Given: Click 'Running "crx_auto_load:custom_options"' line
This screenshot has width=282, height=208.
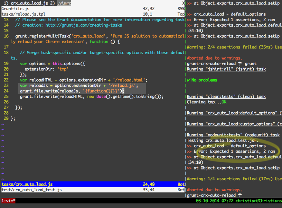Looking at the screenshot, I should (x=234, y=124).
